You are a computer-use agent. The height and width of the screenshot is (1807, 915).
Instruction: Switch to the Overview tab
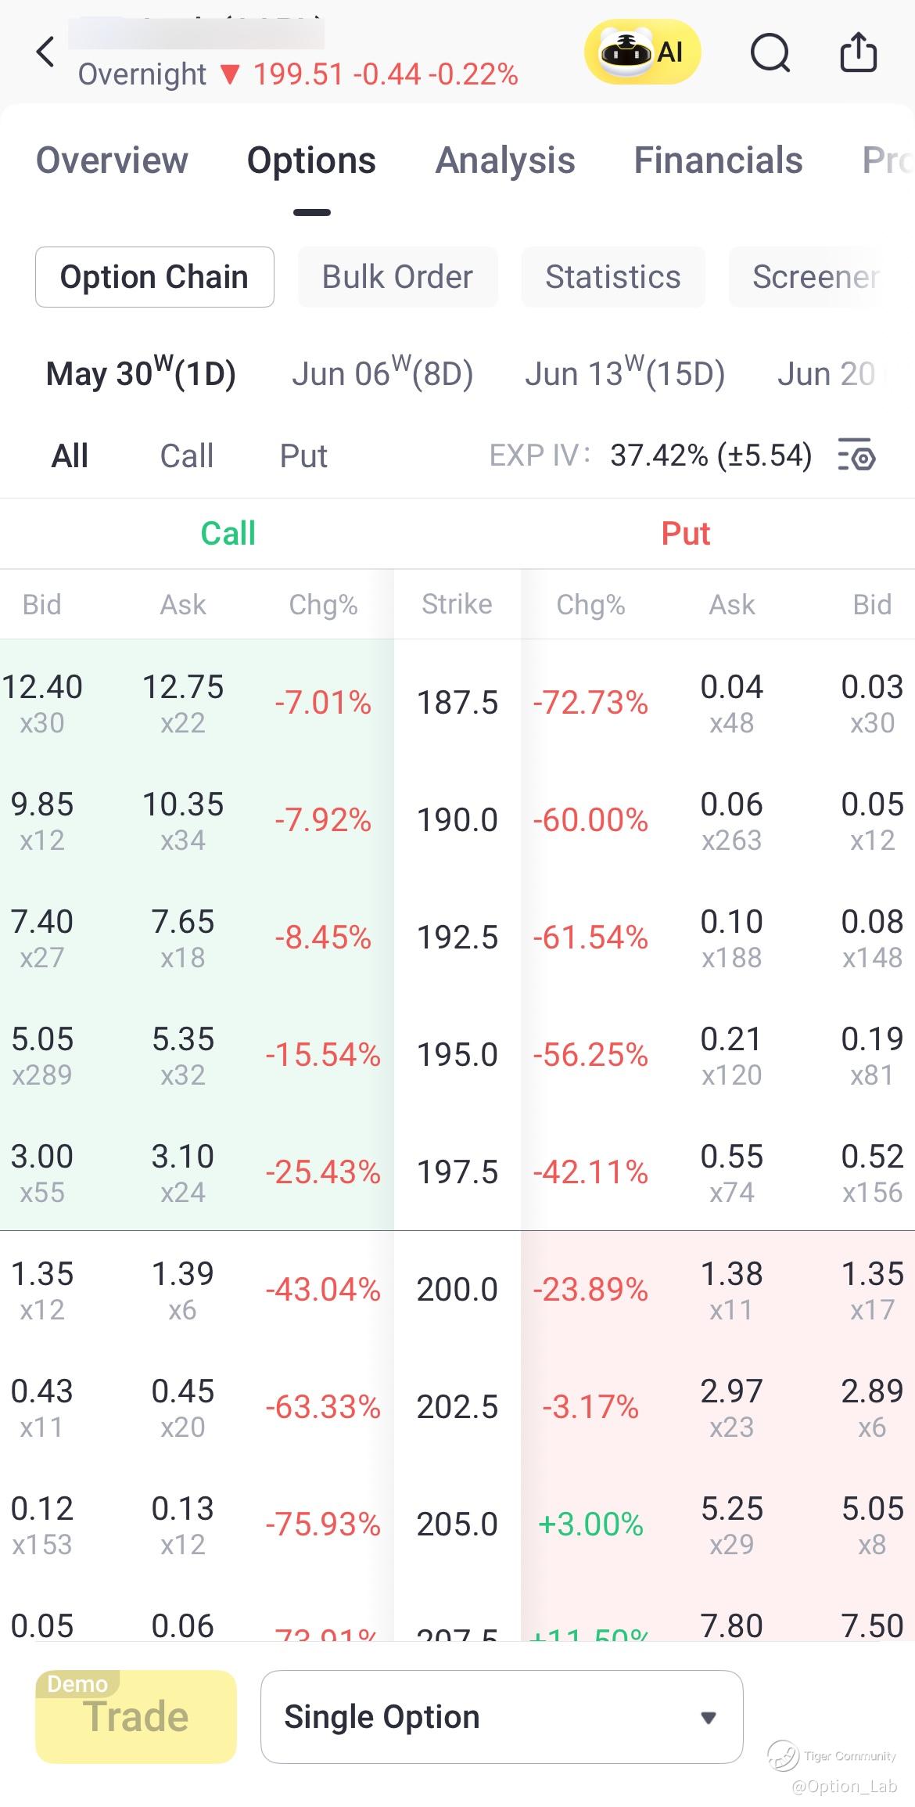pos(112,160)
